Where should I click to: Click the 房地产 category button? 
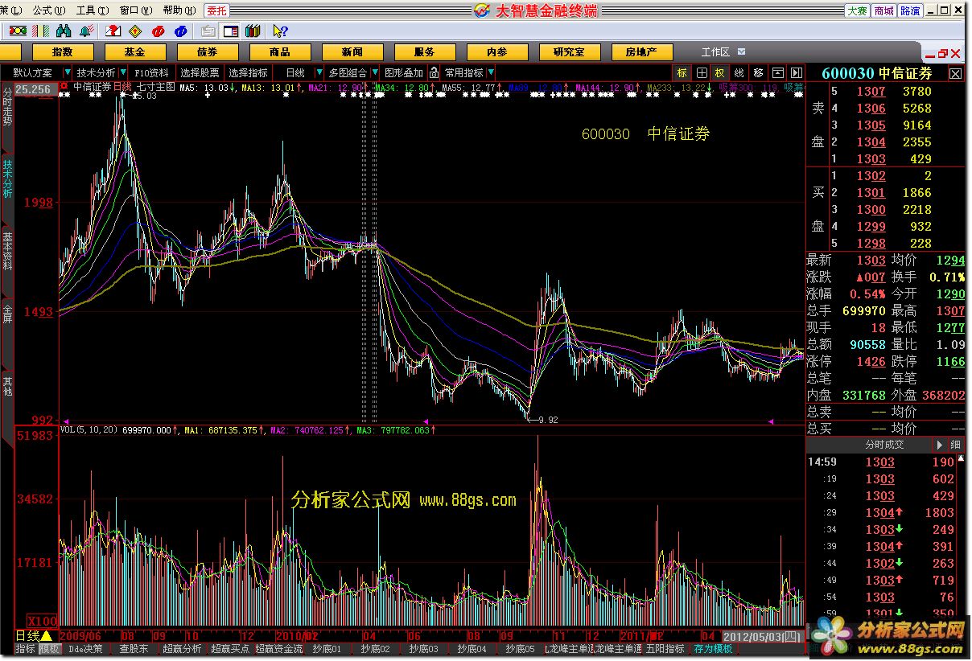click(x=641, y=52)
